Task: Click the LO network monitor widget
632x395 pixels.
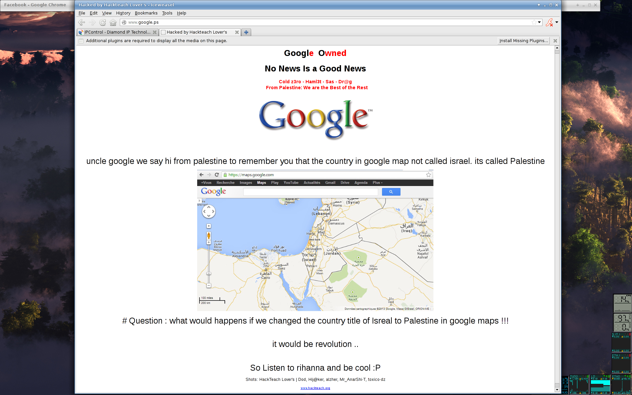Action: click(600, 384)
